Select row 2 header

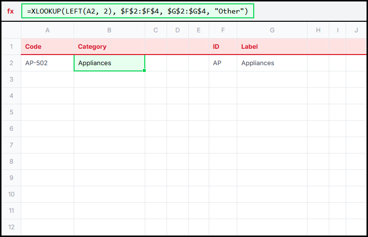[x=11, y=63]
